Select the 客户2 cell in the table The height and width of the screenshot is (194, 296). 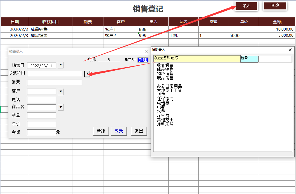click(x=120, y=36)
